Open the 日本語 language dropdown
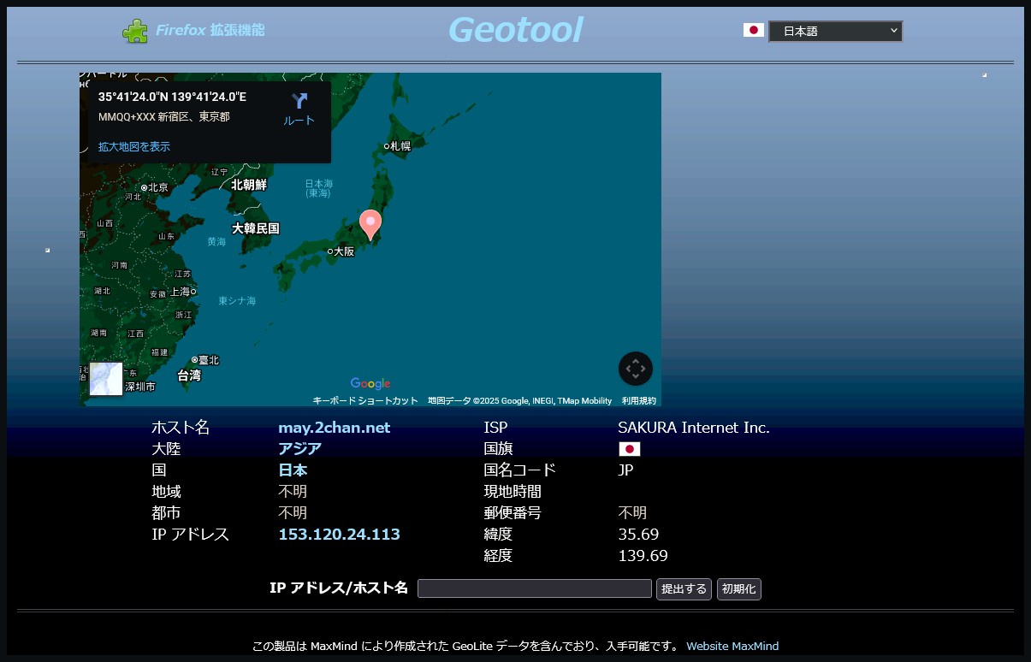Screen dimensions: 1031x662 point(835,32)
